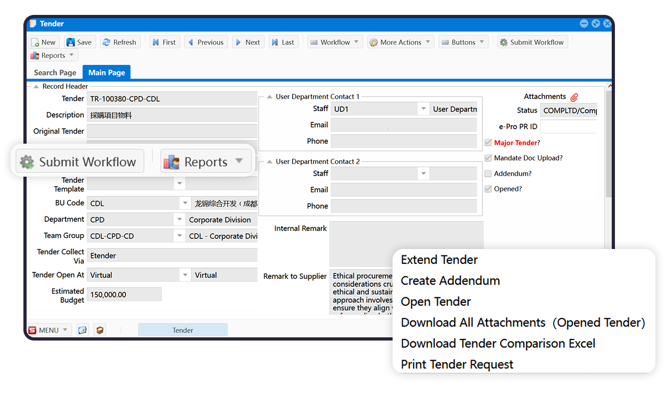Image resolution: width=666 pixels, height=398 pixels.
Task: Open the Department CPD dropdown
Action: click(x=179, y=220)
